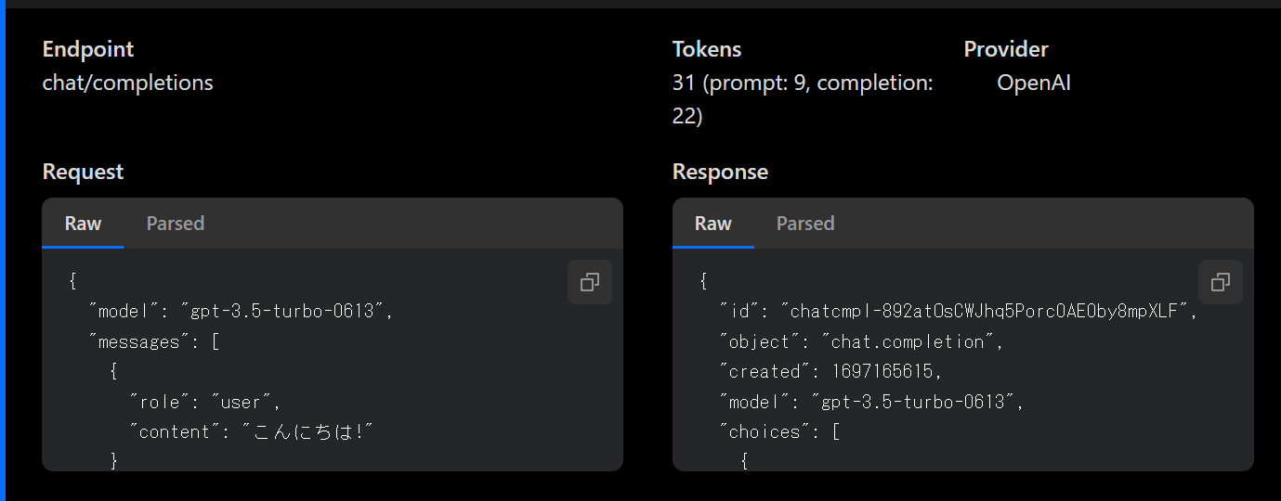1281x501 pixels.
Task: Click the Response section heading
Action: (720, 172)
